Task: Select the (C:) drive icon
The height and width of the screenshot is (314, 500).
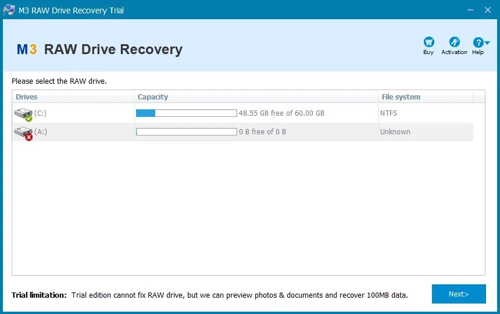Action: [x=23, y=114]
